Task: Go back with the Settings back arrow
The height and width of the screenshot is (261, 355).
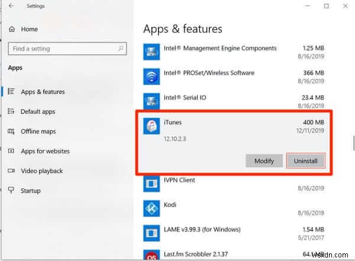Action: click(x=11, y=6)
